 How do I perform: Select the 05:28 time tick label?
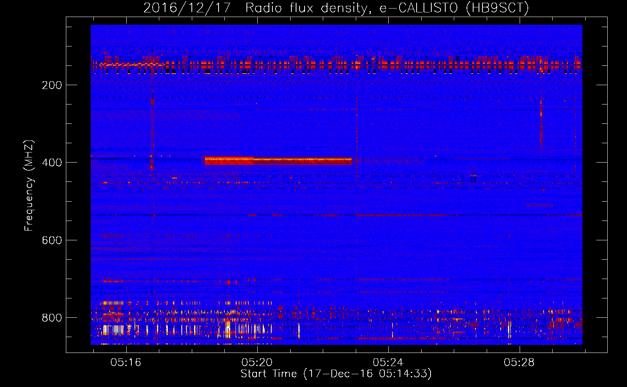click(x=519, y=363)
